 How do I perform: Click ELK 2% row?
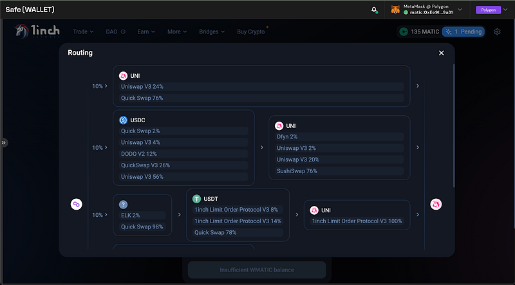click(142, 216)
